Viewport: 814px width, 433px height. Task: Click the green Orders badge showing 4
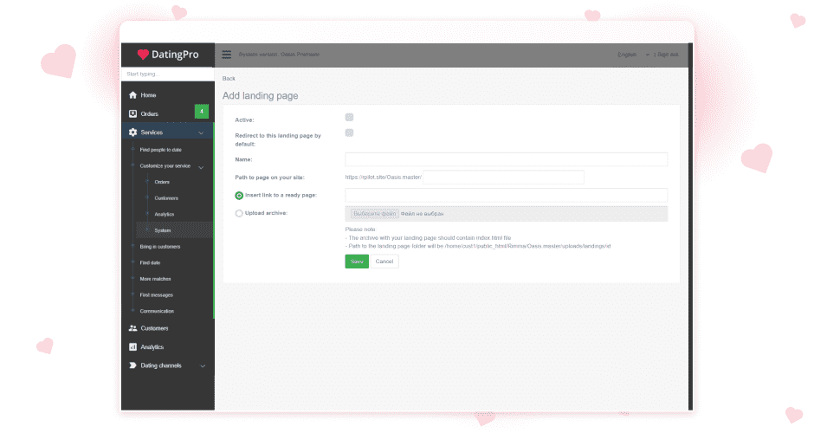[202, 112]
